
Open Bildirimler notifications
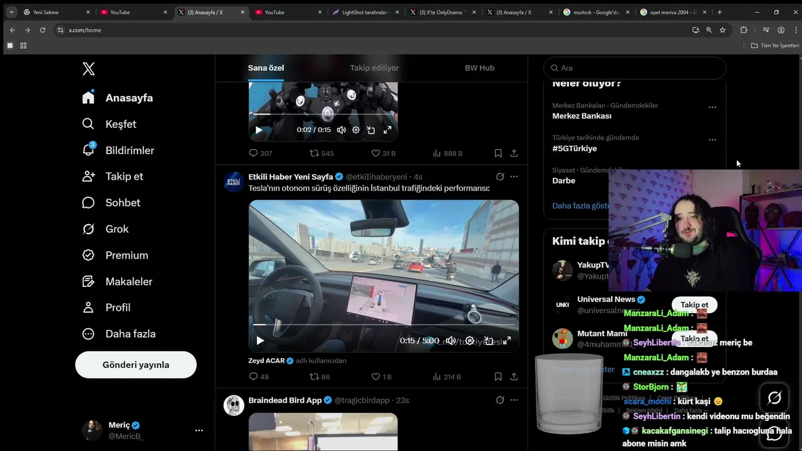118,150
